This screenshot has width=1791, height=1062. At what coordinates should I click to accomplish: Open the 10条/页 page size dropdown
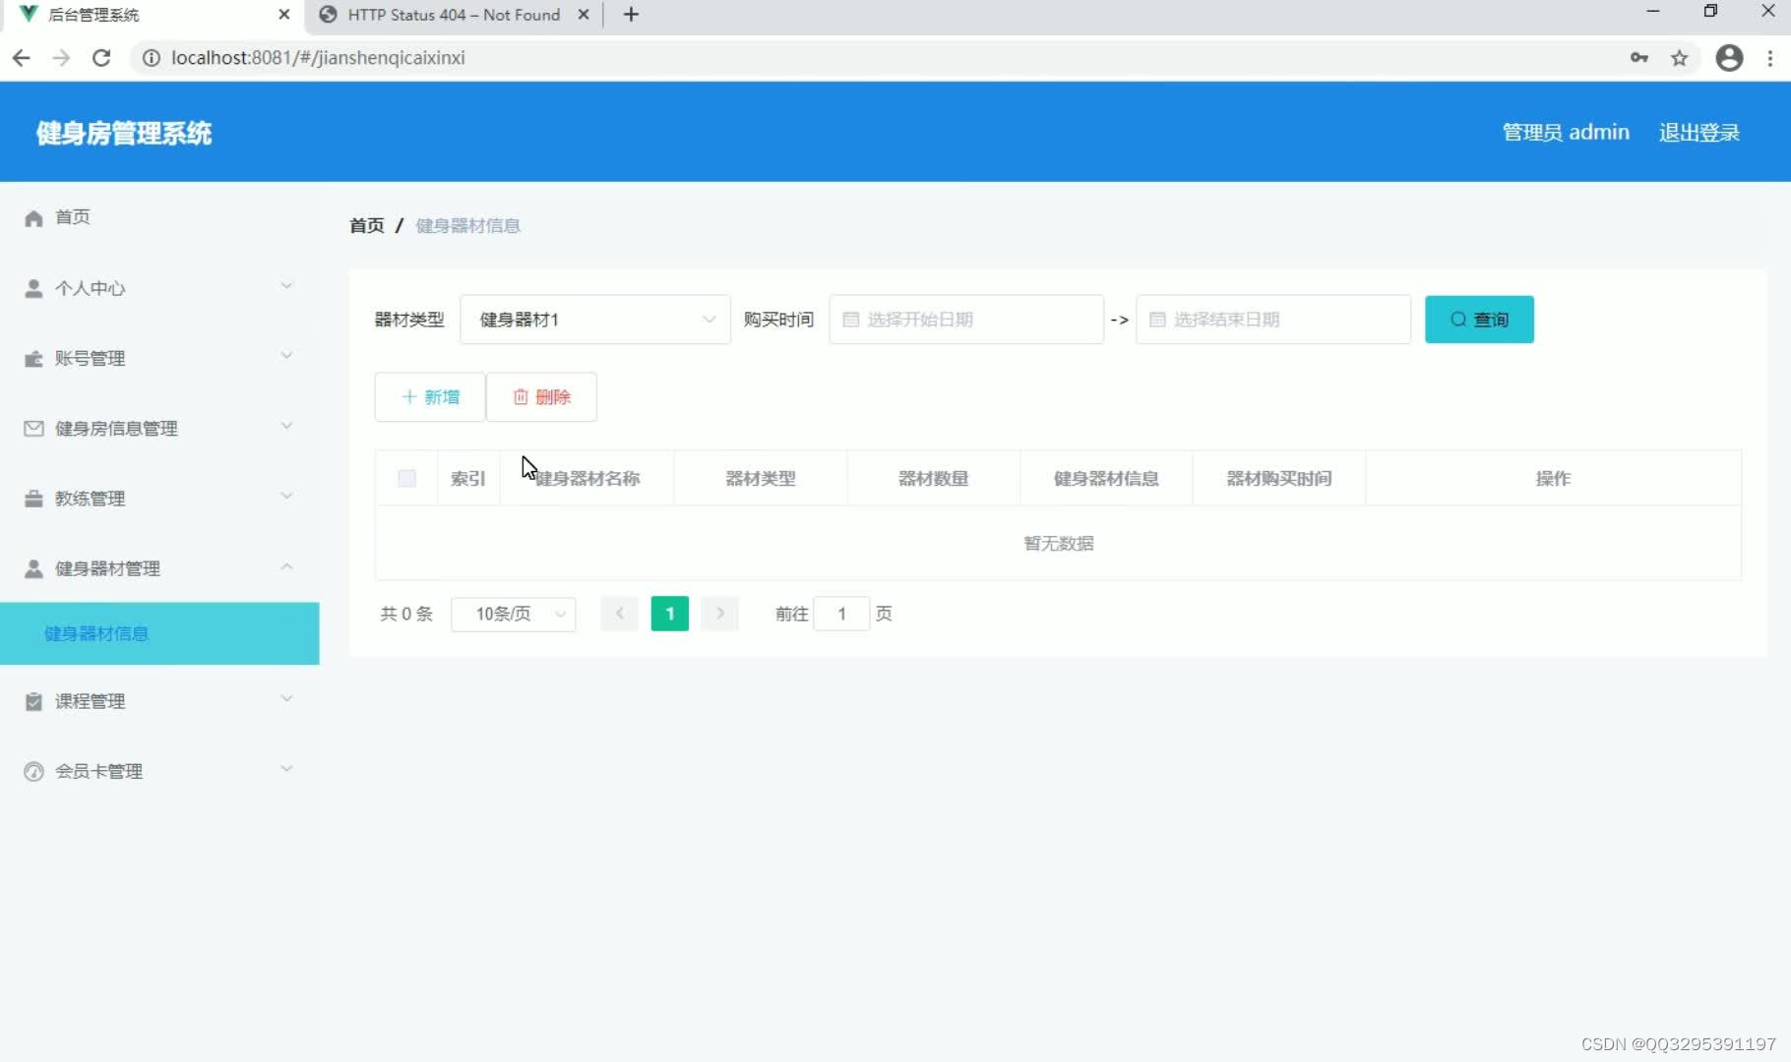coord(514,614)
